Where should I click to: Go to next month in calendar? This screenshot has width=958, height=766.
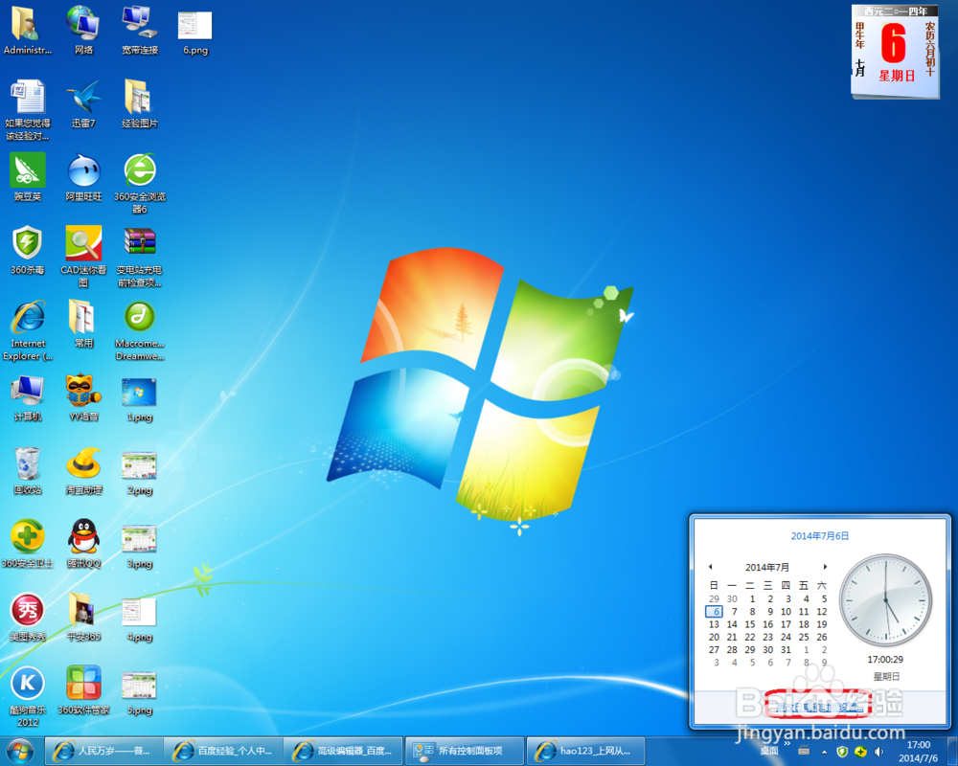(825, 567)
